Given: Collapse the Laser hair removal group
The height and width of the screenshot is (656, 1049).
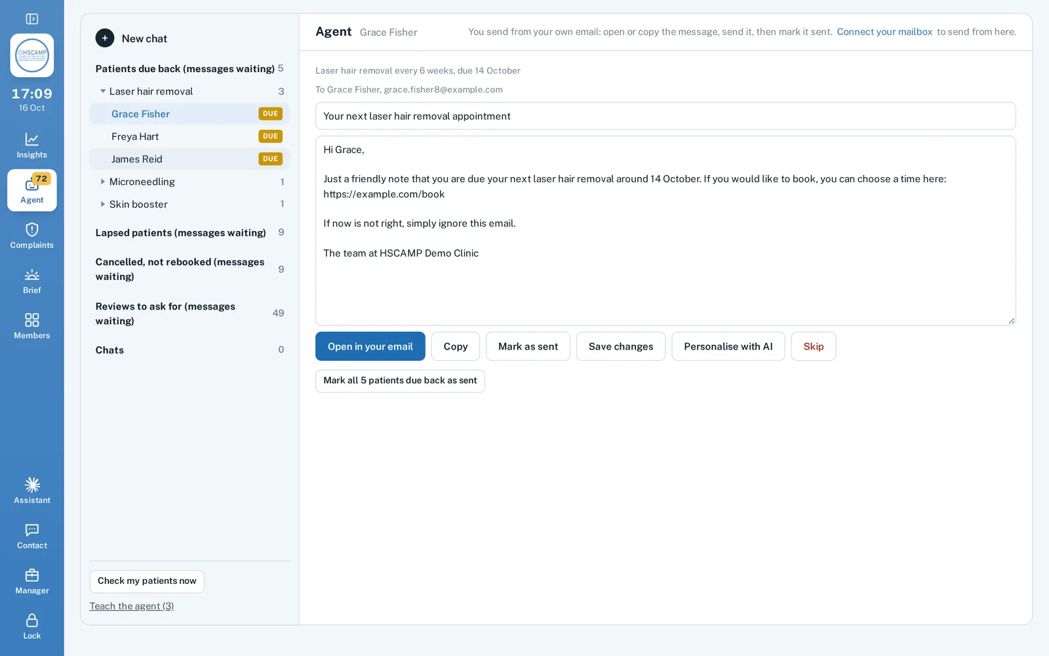Looking at the screenshot, I should pyautogui.click(x=103, y=91).
